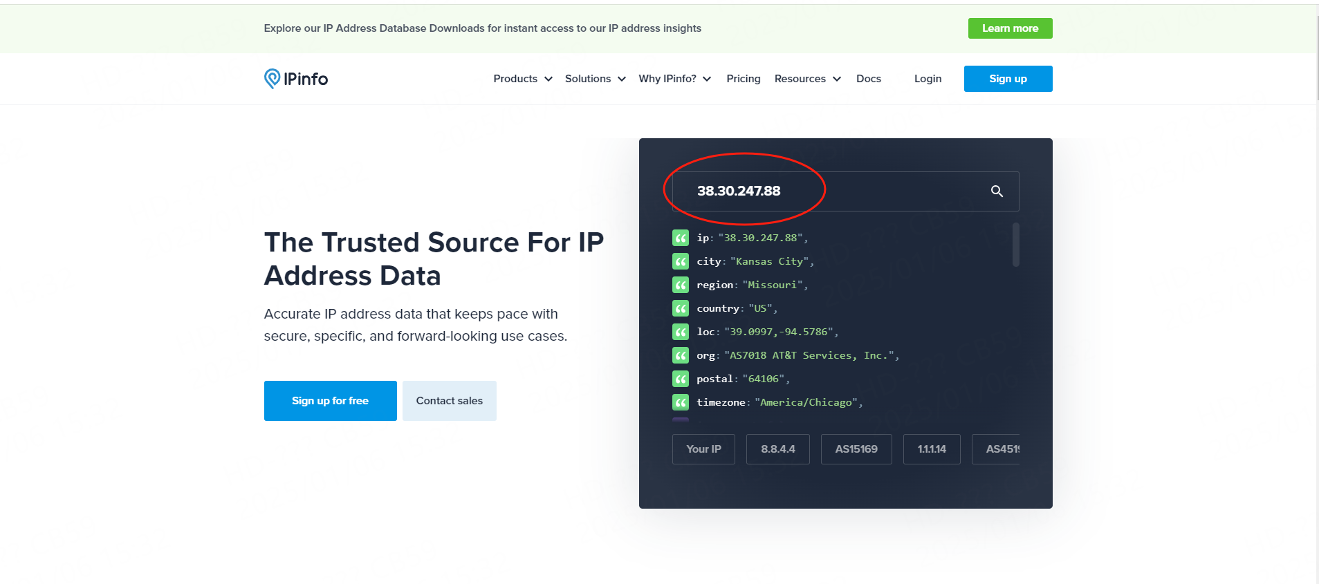Expand the Products dropdown menu

tap(522, 79)
